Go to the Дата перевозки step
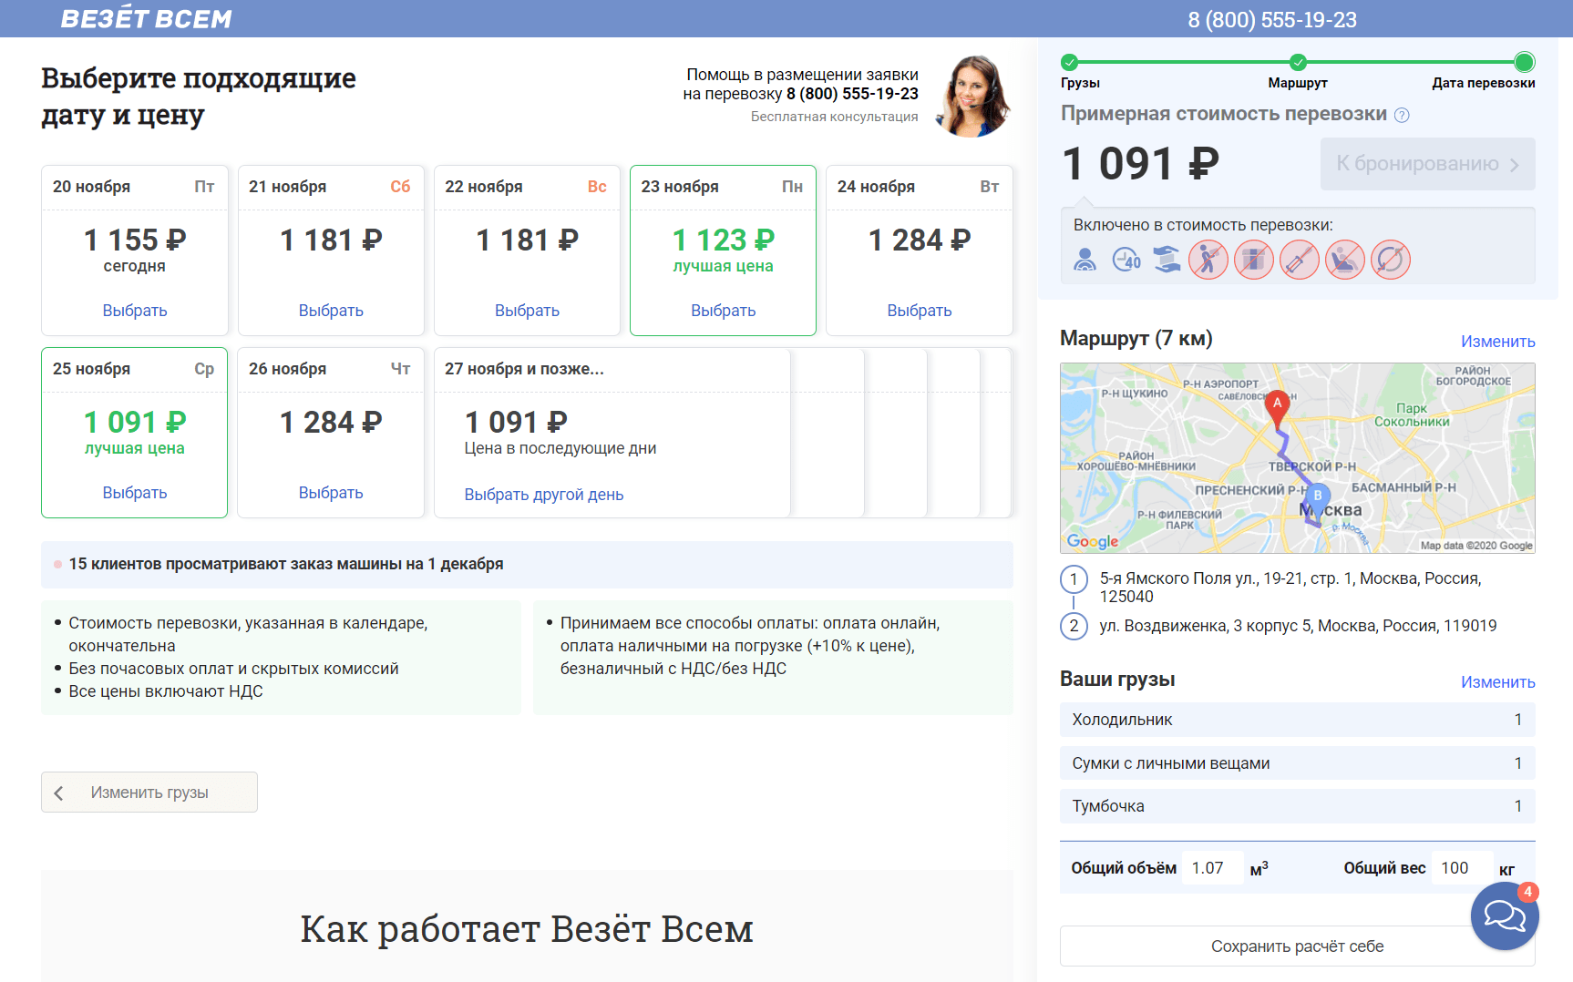 tap(1524, 62)
